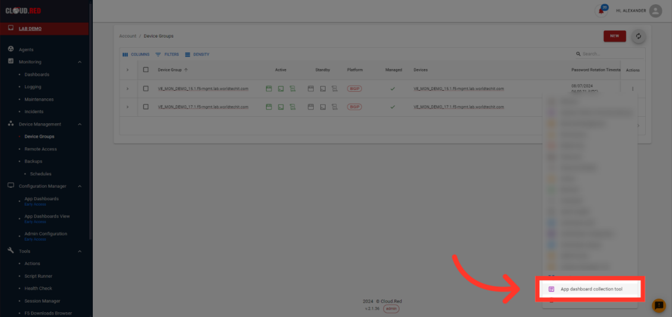Viewport: 672px width, 317px height.
Task: Click standby third gray icon for VE_MON_DEMO_15.1
Action: coord(335,89)
